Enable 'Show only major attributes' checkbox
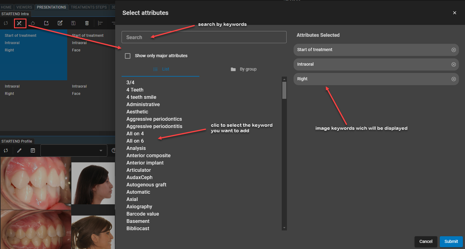Image resolution: width=465 pixels, height=249 pixels. point(128,56)
